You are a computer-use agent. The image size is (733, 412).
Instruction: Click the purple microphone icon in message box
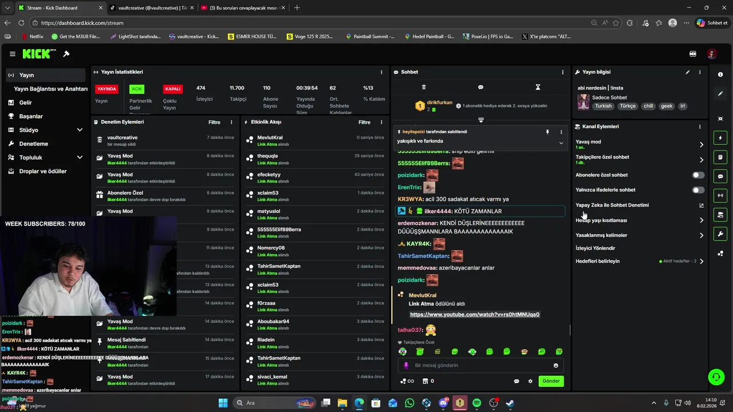(406, 366)
